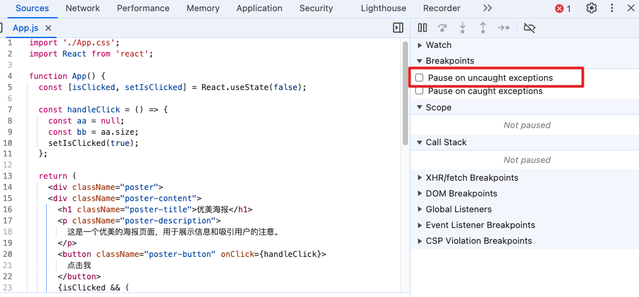Click the Step over icon

[x=442, y=28]
